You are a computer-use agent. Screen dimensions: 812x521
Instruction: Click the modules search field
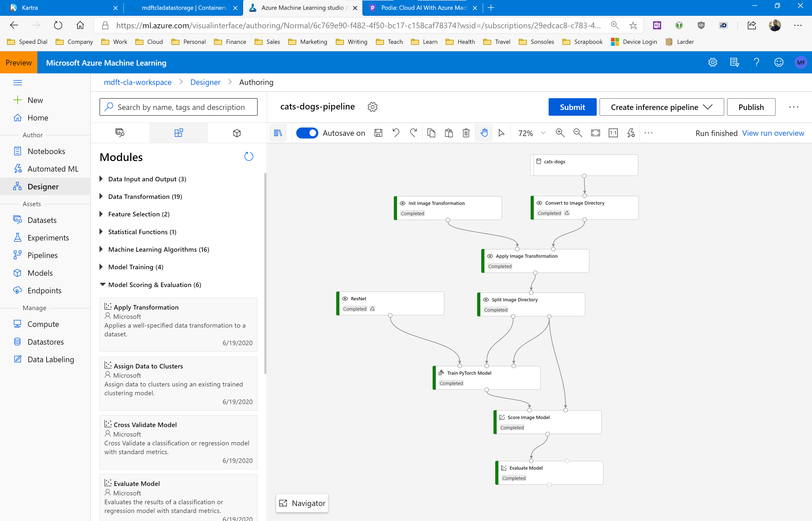[x=178, y=107]
